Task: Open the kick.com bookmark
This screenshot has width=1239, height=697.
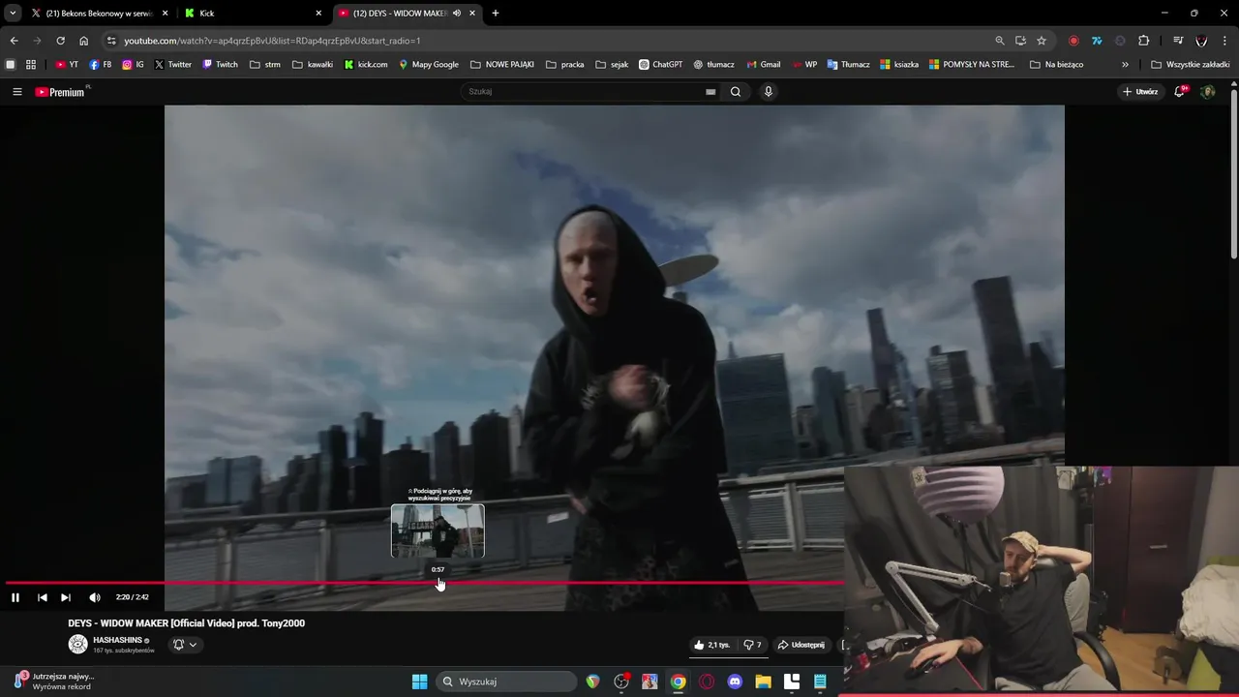Action: click(x=366, y=65)
